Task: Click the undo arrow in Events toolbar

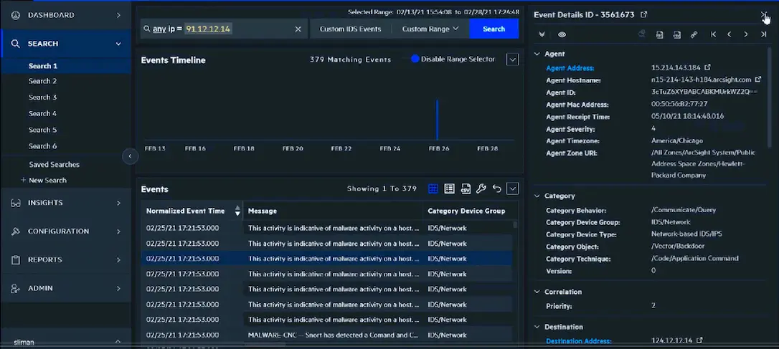Action: pos(496,188)
